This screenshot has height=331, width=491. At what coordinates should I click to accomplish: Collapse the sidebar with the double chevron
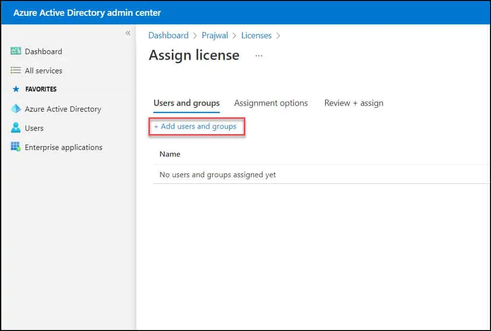click(128, 33)
